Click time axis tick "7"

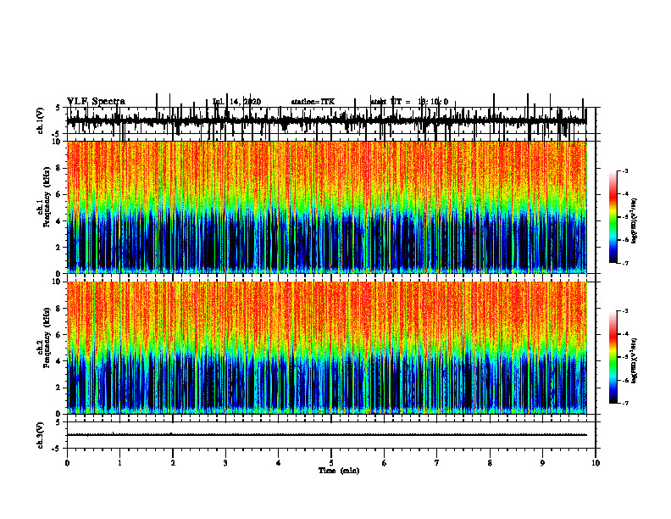coord(437,463)
